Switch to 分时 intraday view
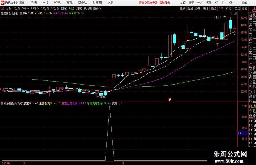This screenshot has height=165, width=256. click(x=9, y=8)
